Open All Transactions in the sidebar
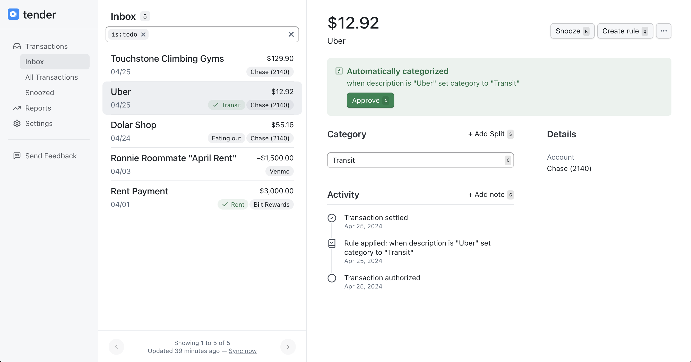This screenshot has width=691, height=362. pos(51,77)
